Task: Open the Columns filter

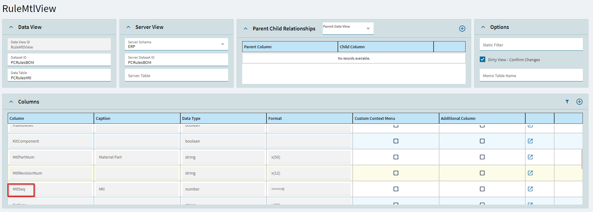Action: [567, 102]
